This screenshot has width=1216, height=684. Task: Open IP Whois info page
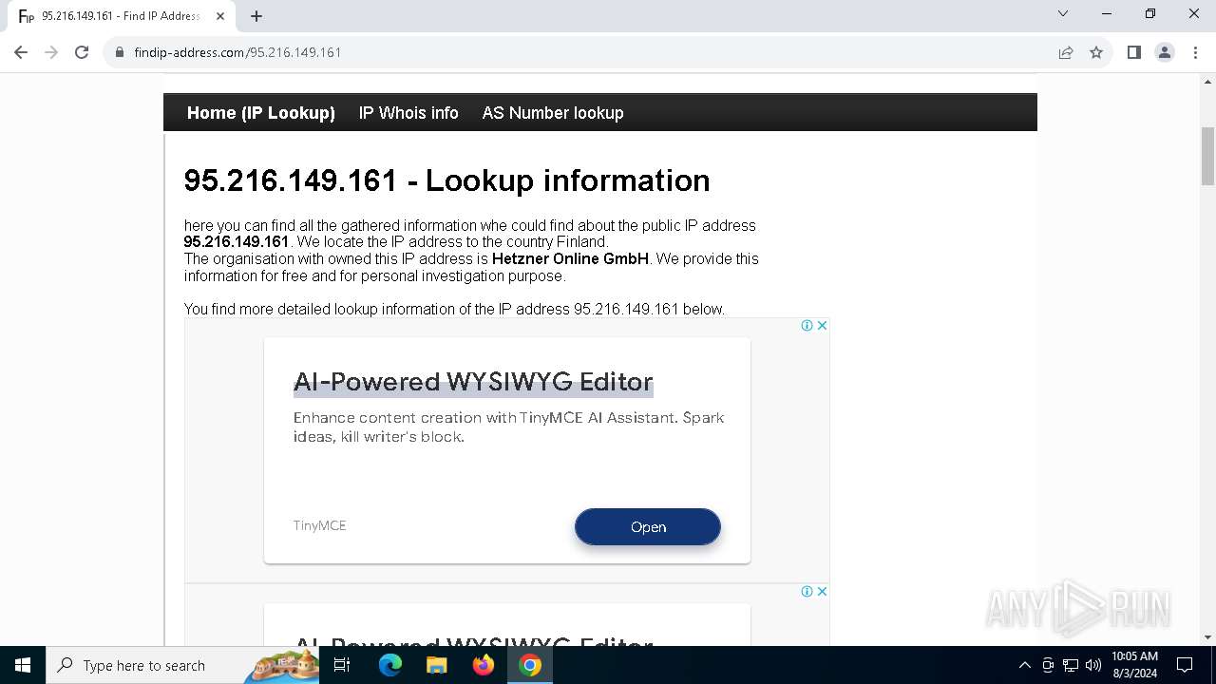click(408, 113)
